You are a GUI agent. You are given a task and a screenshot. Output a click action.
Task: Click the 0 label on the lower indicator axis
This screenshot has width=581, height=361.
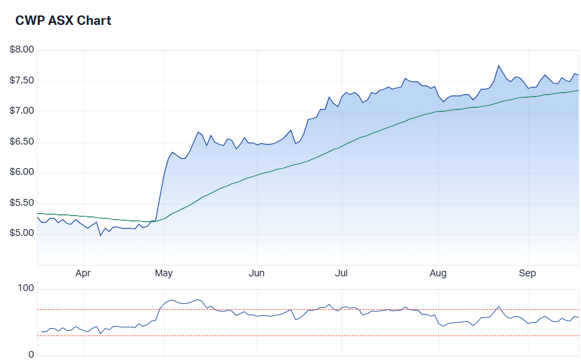(30, 355)
